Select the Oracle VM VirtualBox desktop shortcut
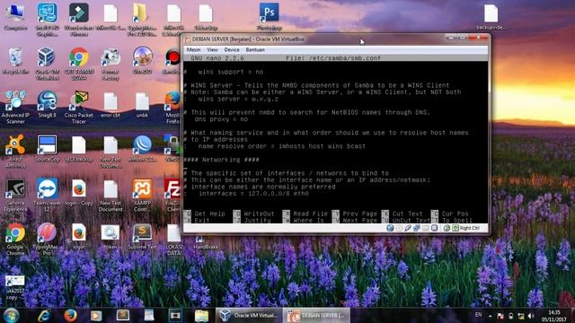The height and width of the screenshot is (323, 575). [47, 64]
